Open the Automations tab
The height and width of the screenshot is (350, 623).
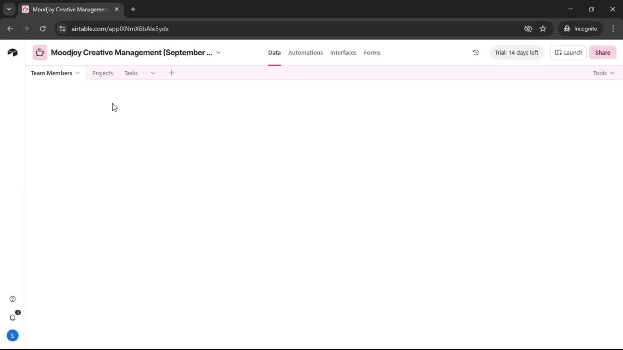click(x=305, y=52)
